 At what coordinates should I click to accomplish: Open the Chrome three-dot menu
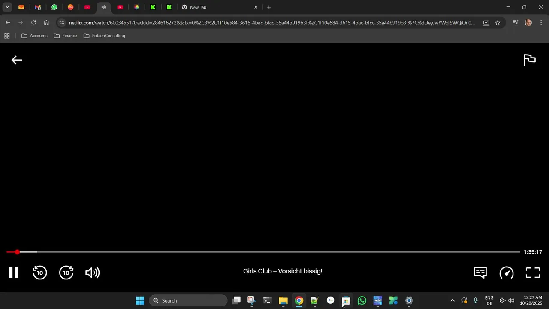pos(541,23)
